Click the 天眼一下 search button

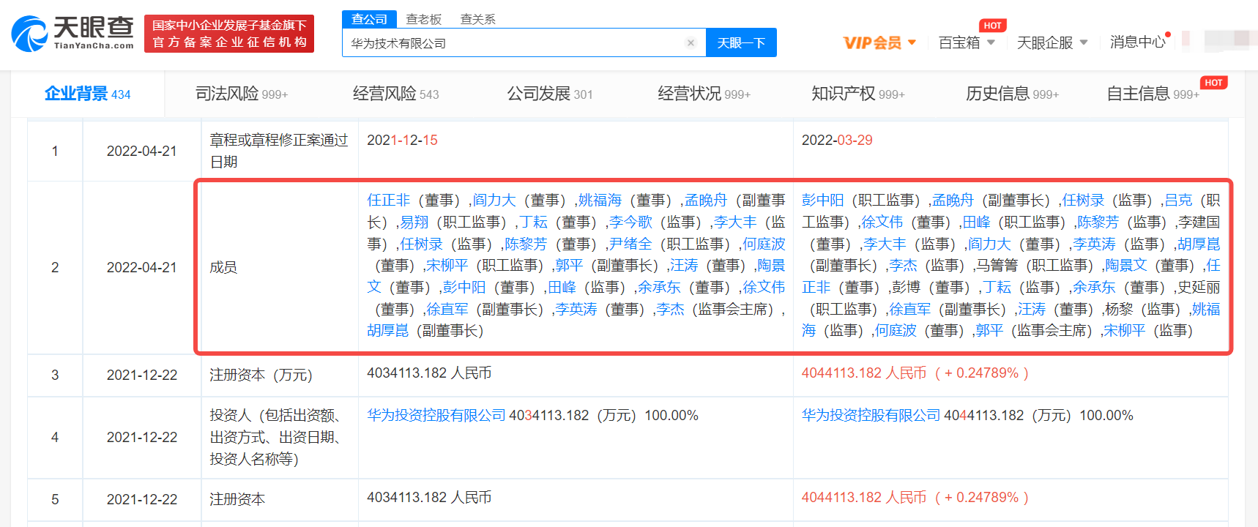741,42
